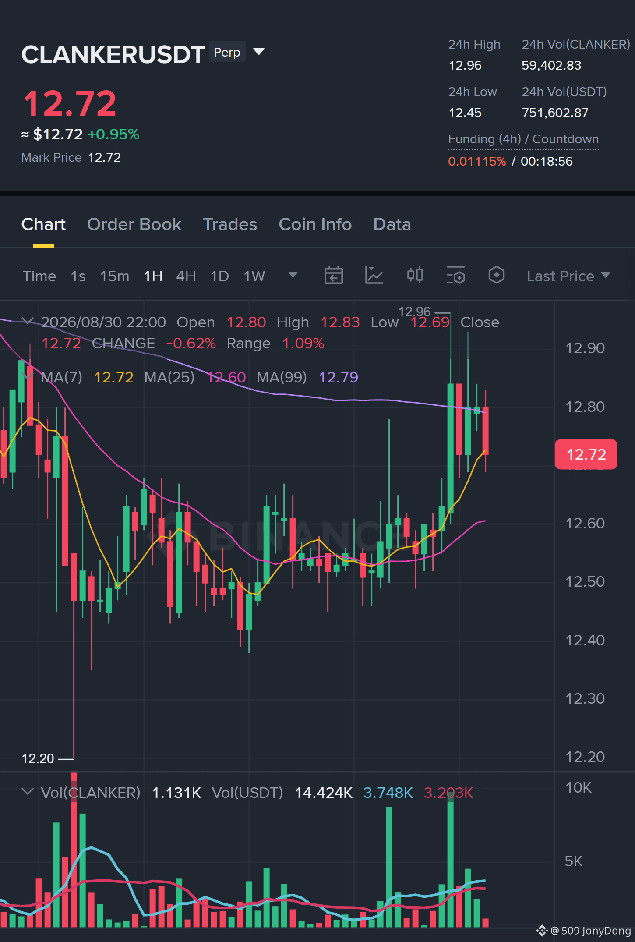Collapse the OHLC candle info row
Image resolution: width=635 pixels, height=942 pixels.
28,321
